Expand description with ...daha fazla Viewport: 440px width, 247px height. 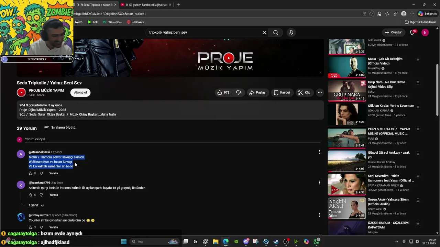pos(107,115)
